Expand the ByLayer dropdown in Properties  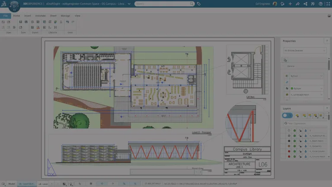click(321, 88)
